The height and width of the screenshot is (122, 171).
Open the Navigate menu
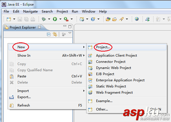pos(30,11)
